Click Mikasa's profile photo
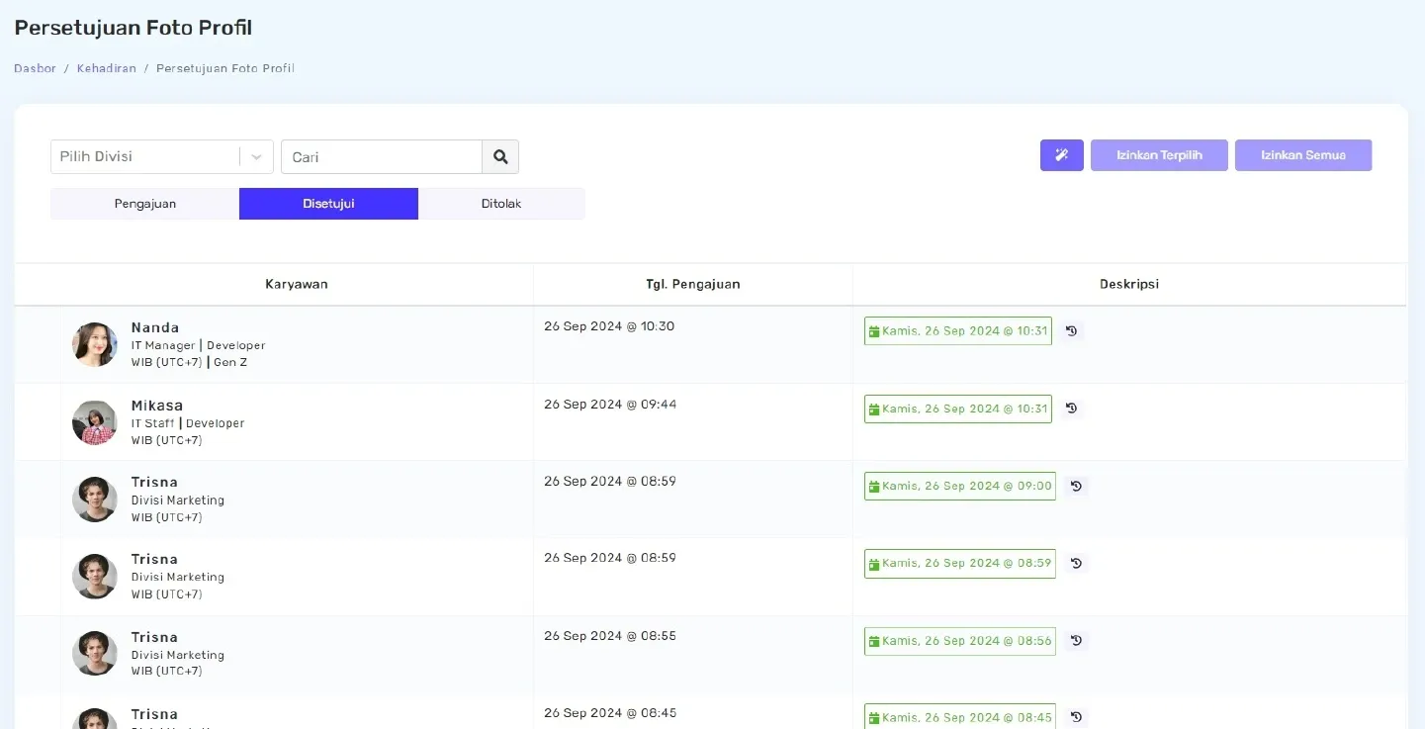The image size is (1425, 729). (95, 422)
